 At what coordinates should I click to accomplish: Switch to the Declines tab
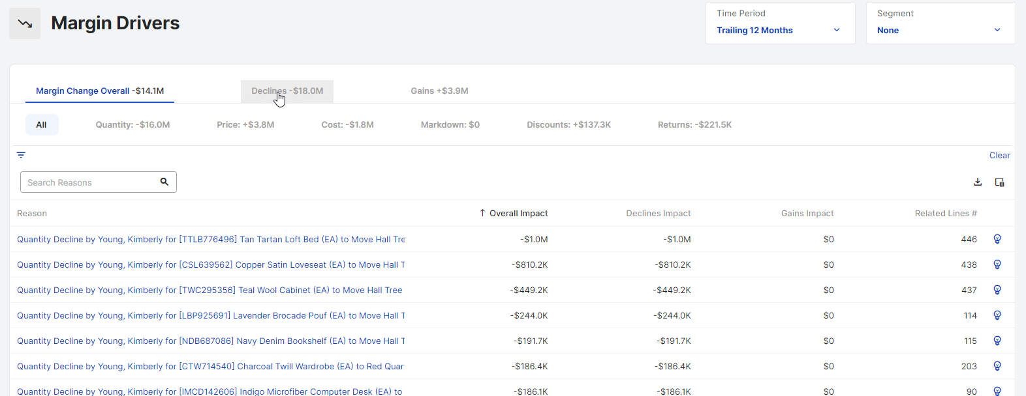287,91
